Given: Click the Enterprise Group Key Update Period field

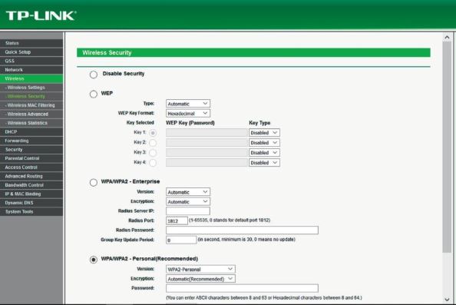Looking at the screenshot, I should pos(181,240).
